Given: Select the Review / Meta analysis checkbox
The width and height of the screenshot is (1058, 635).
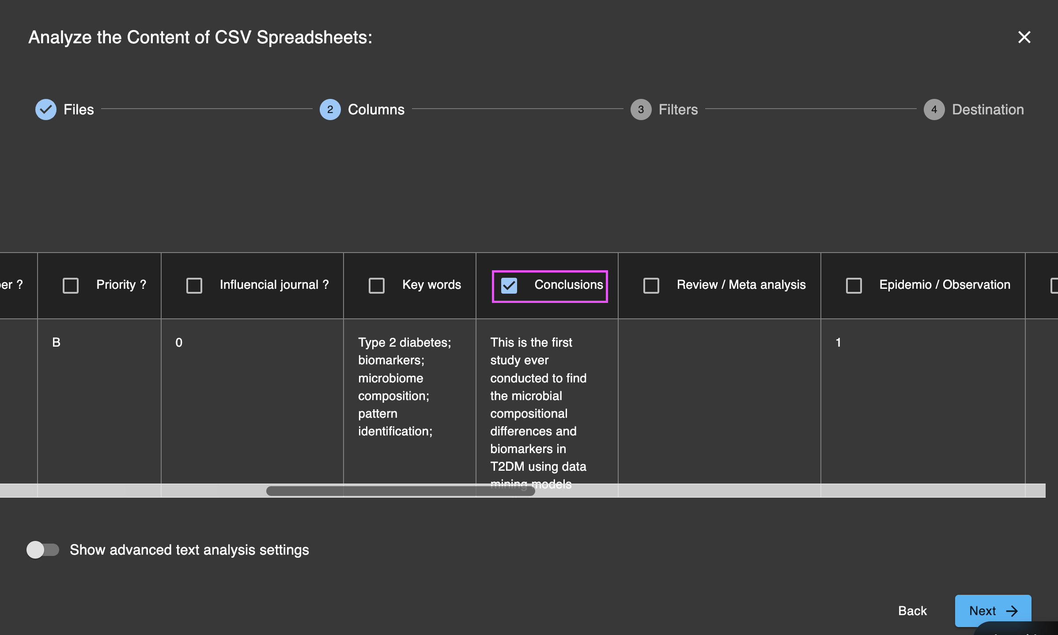Looking at the screenshot, I should (x=651, y=286).
